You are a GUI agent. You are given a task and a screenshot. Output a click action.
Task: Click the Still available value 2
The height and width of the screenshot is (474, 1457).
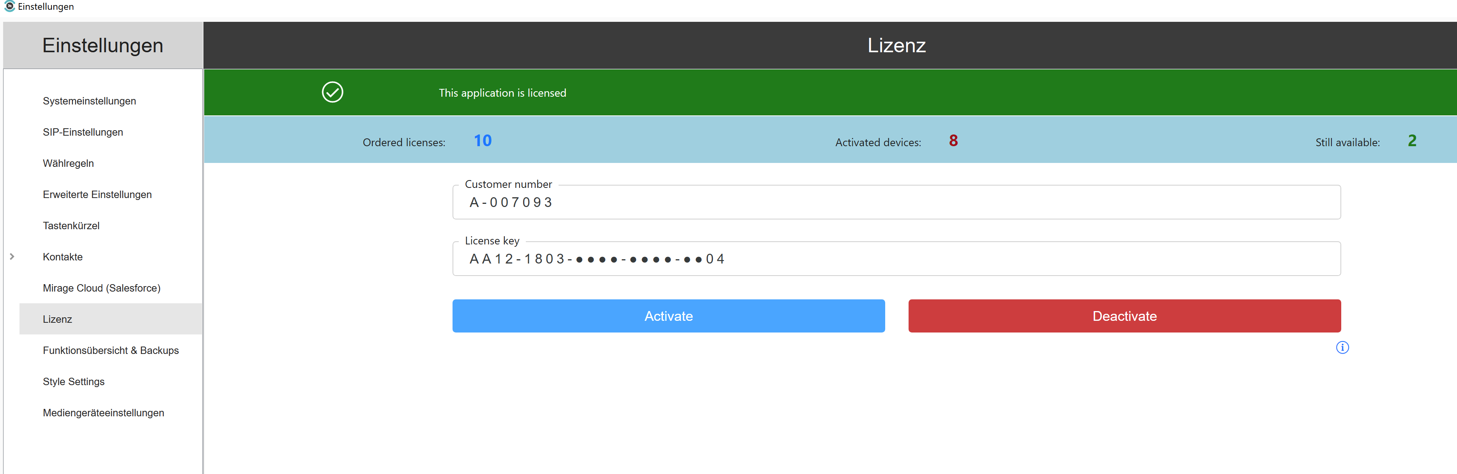coord(1412,141)
